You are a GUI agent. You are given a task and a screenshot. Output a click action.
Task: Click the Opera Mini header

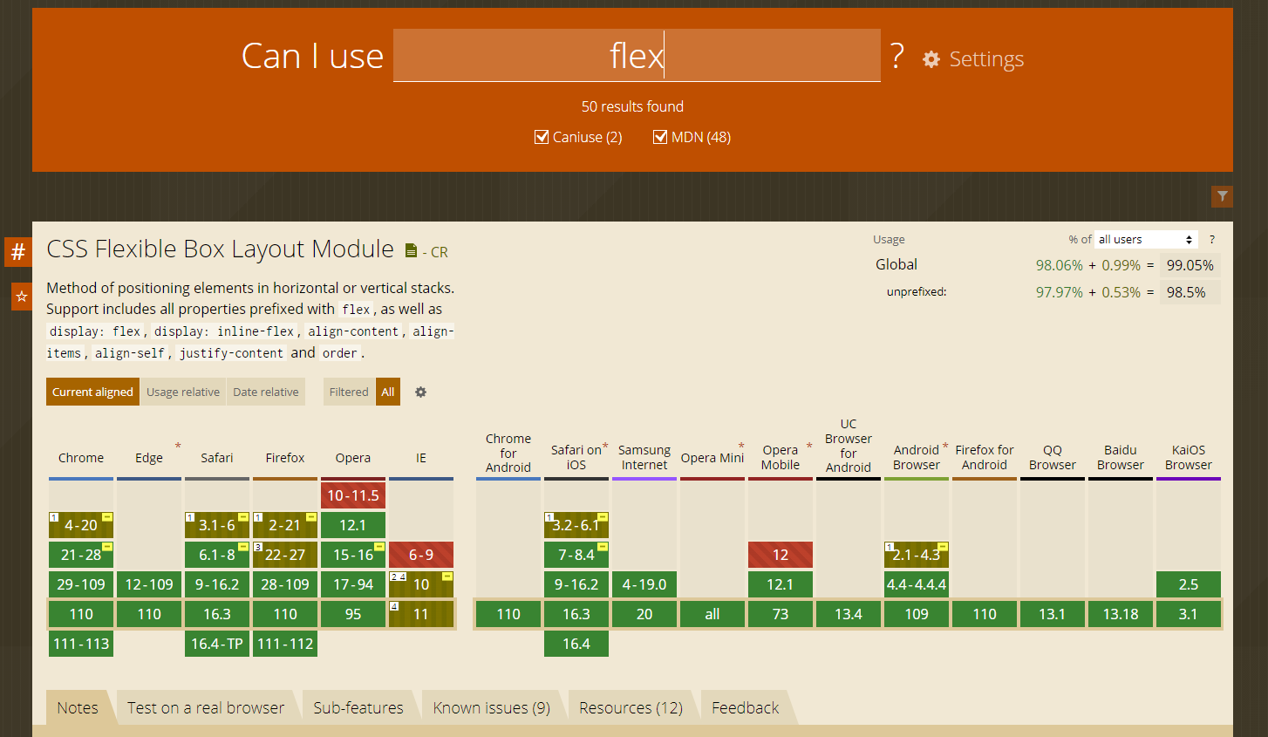(x=712, y=458)
